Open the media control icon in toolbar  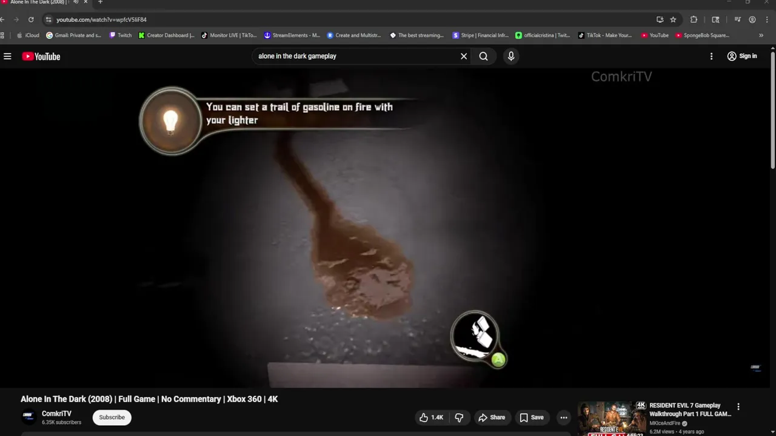point(738,19)
